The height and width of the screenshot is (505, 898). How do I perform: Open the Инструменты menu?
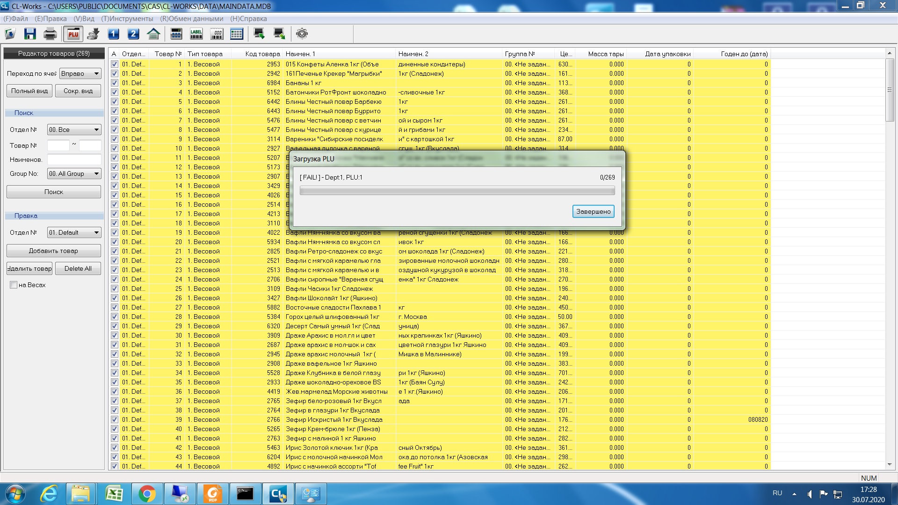127,19
